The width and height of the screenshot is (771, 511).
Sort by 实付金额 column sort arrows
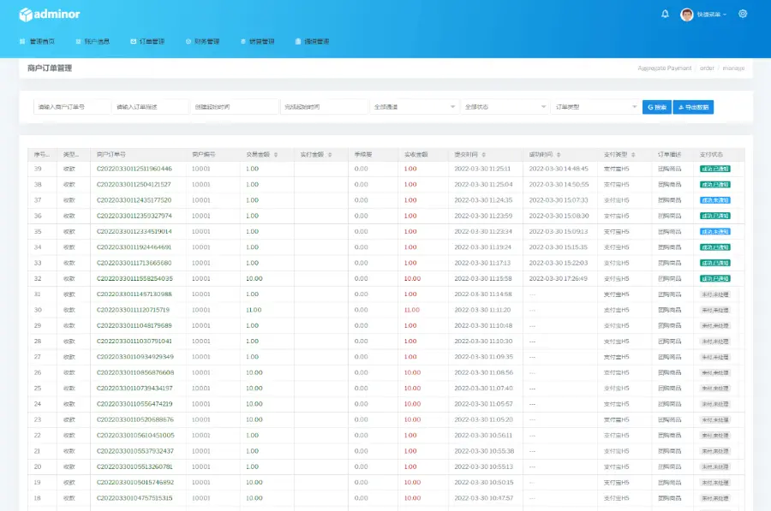pos(329,155)
